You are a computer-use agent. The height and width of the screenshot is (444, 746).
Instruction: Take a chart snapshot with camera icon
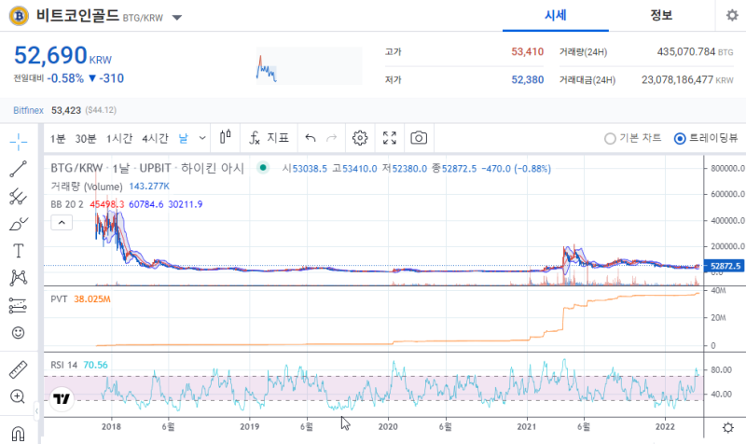click(x=419, y=138)
